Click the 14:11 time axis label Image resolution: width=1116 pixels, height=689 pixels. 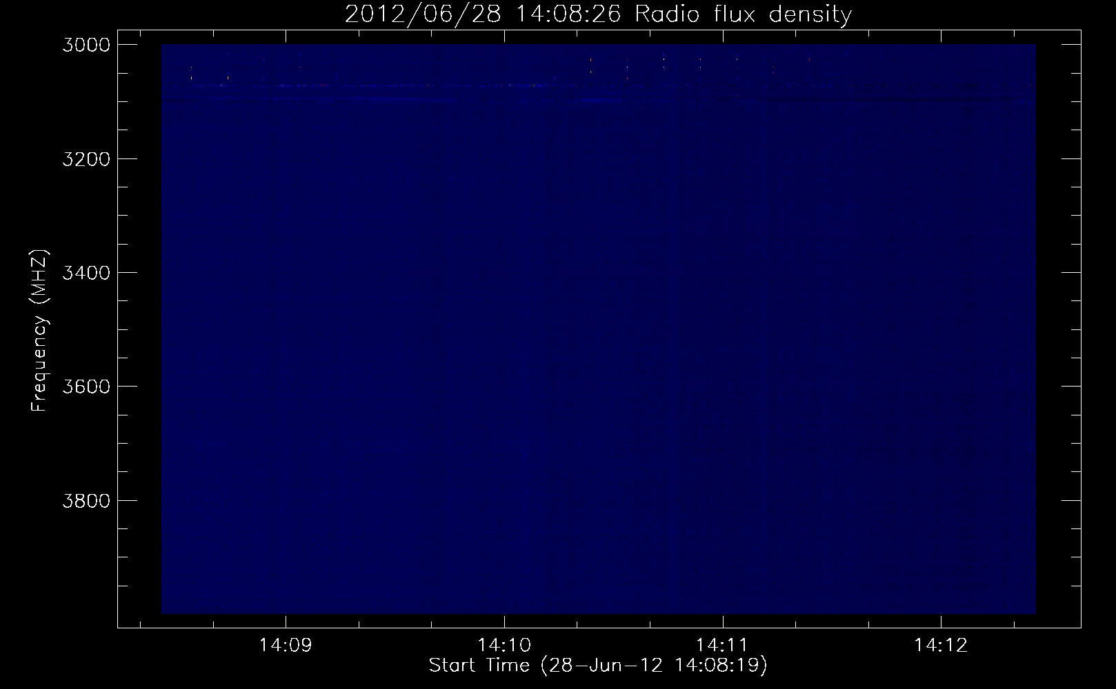pos(723,646)
